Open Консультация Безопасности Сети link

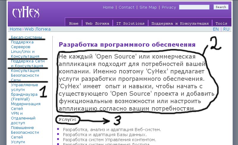click(x=25, y=75)
